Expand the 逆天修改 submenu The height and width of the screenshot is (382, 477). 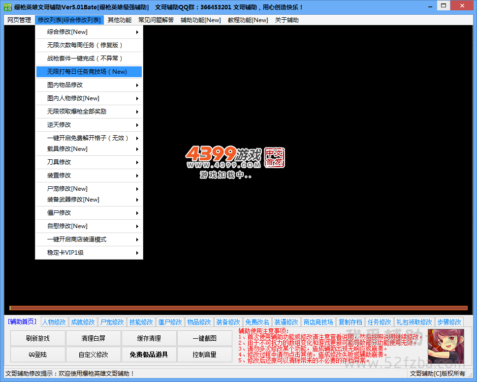coord(89,125)
